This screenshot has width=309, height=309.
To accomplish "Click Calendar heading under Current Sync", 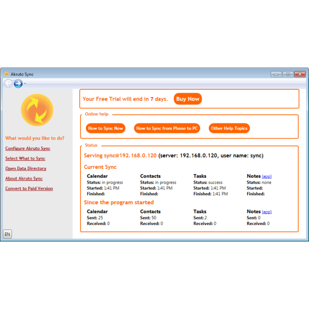I will (97, 176).
